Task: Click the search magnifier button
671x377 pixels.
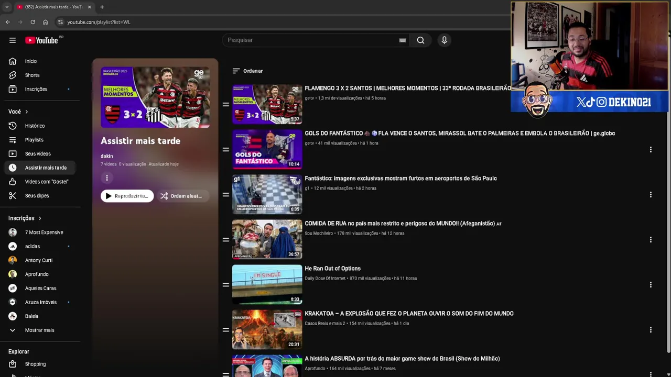Action: point(420,40)
